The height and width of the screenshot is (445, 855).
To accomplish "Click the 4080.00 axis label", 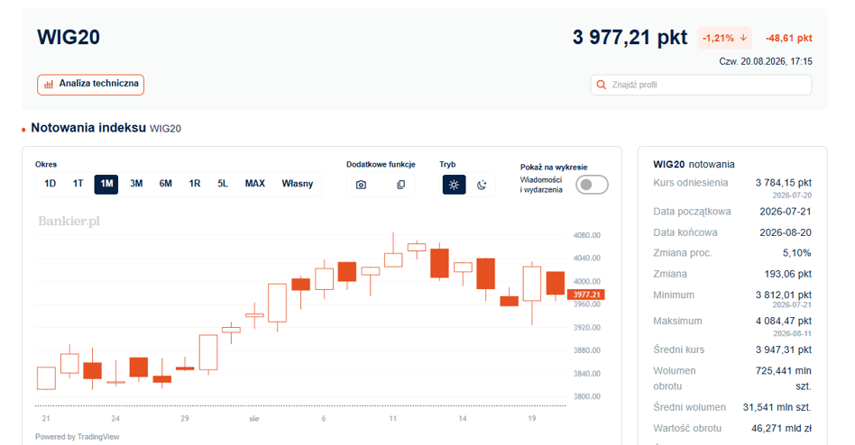I will [x=587, y=235].
